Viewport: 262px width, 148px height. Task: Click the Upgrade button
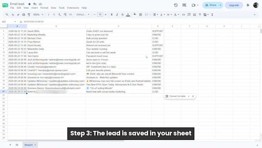(x=234, y=5)
